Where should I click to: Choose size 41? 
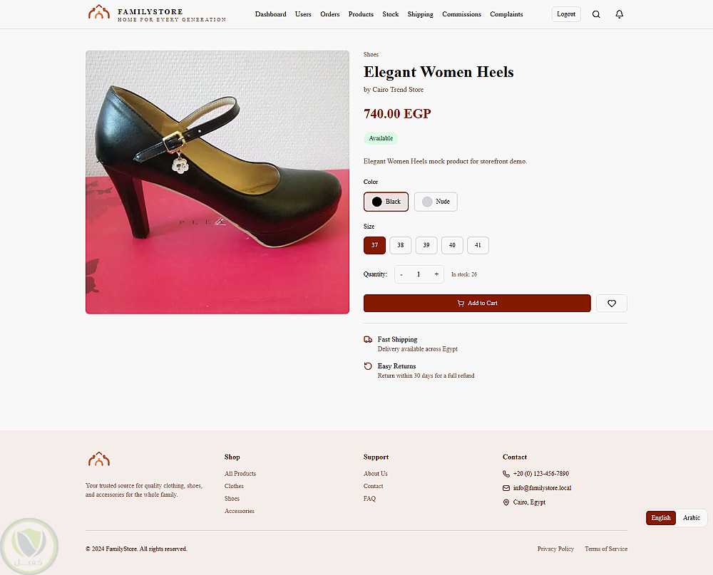coord(478,245)
